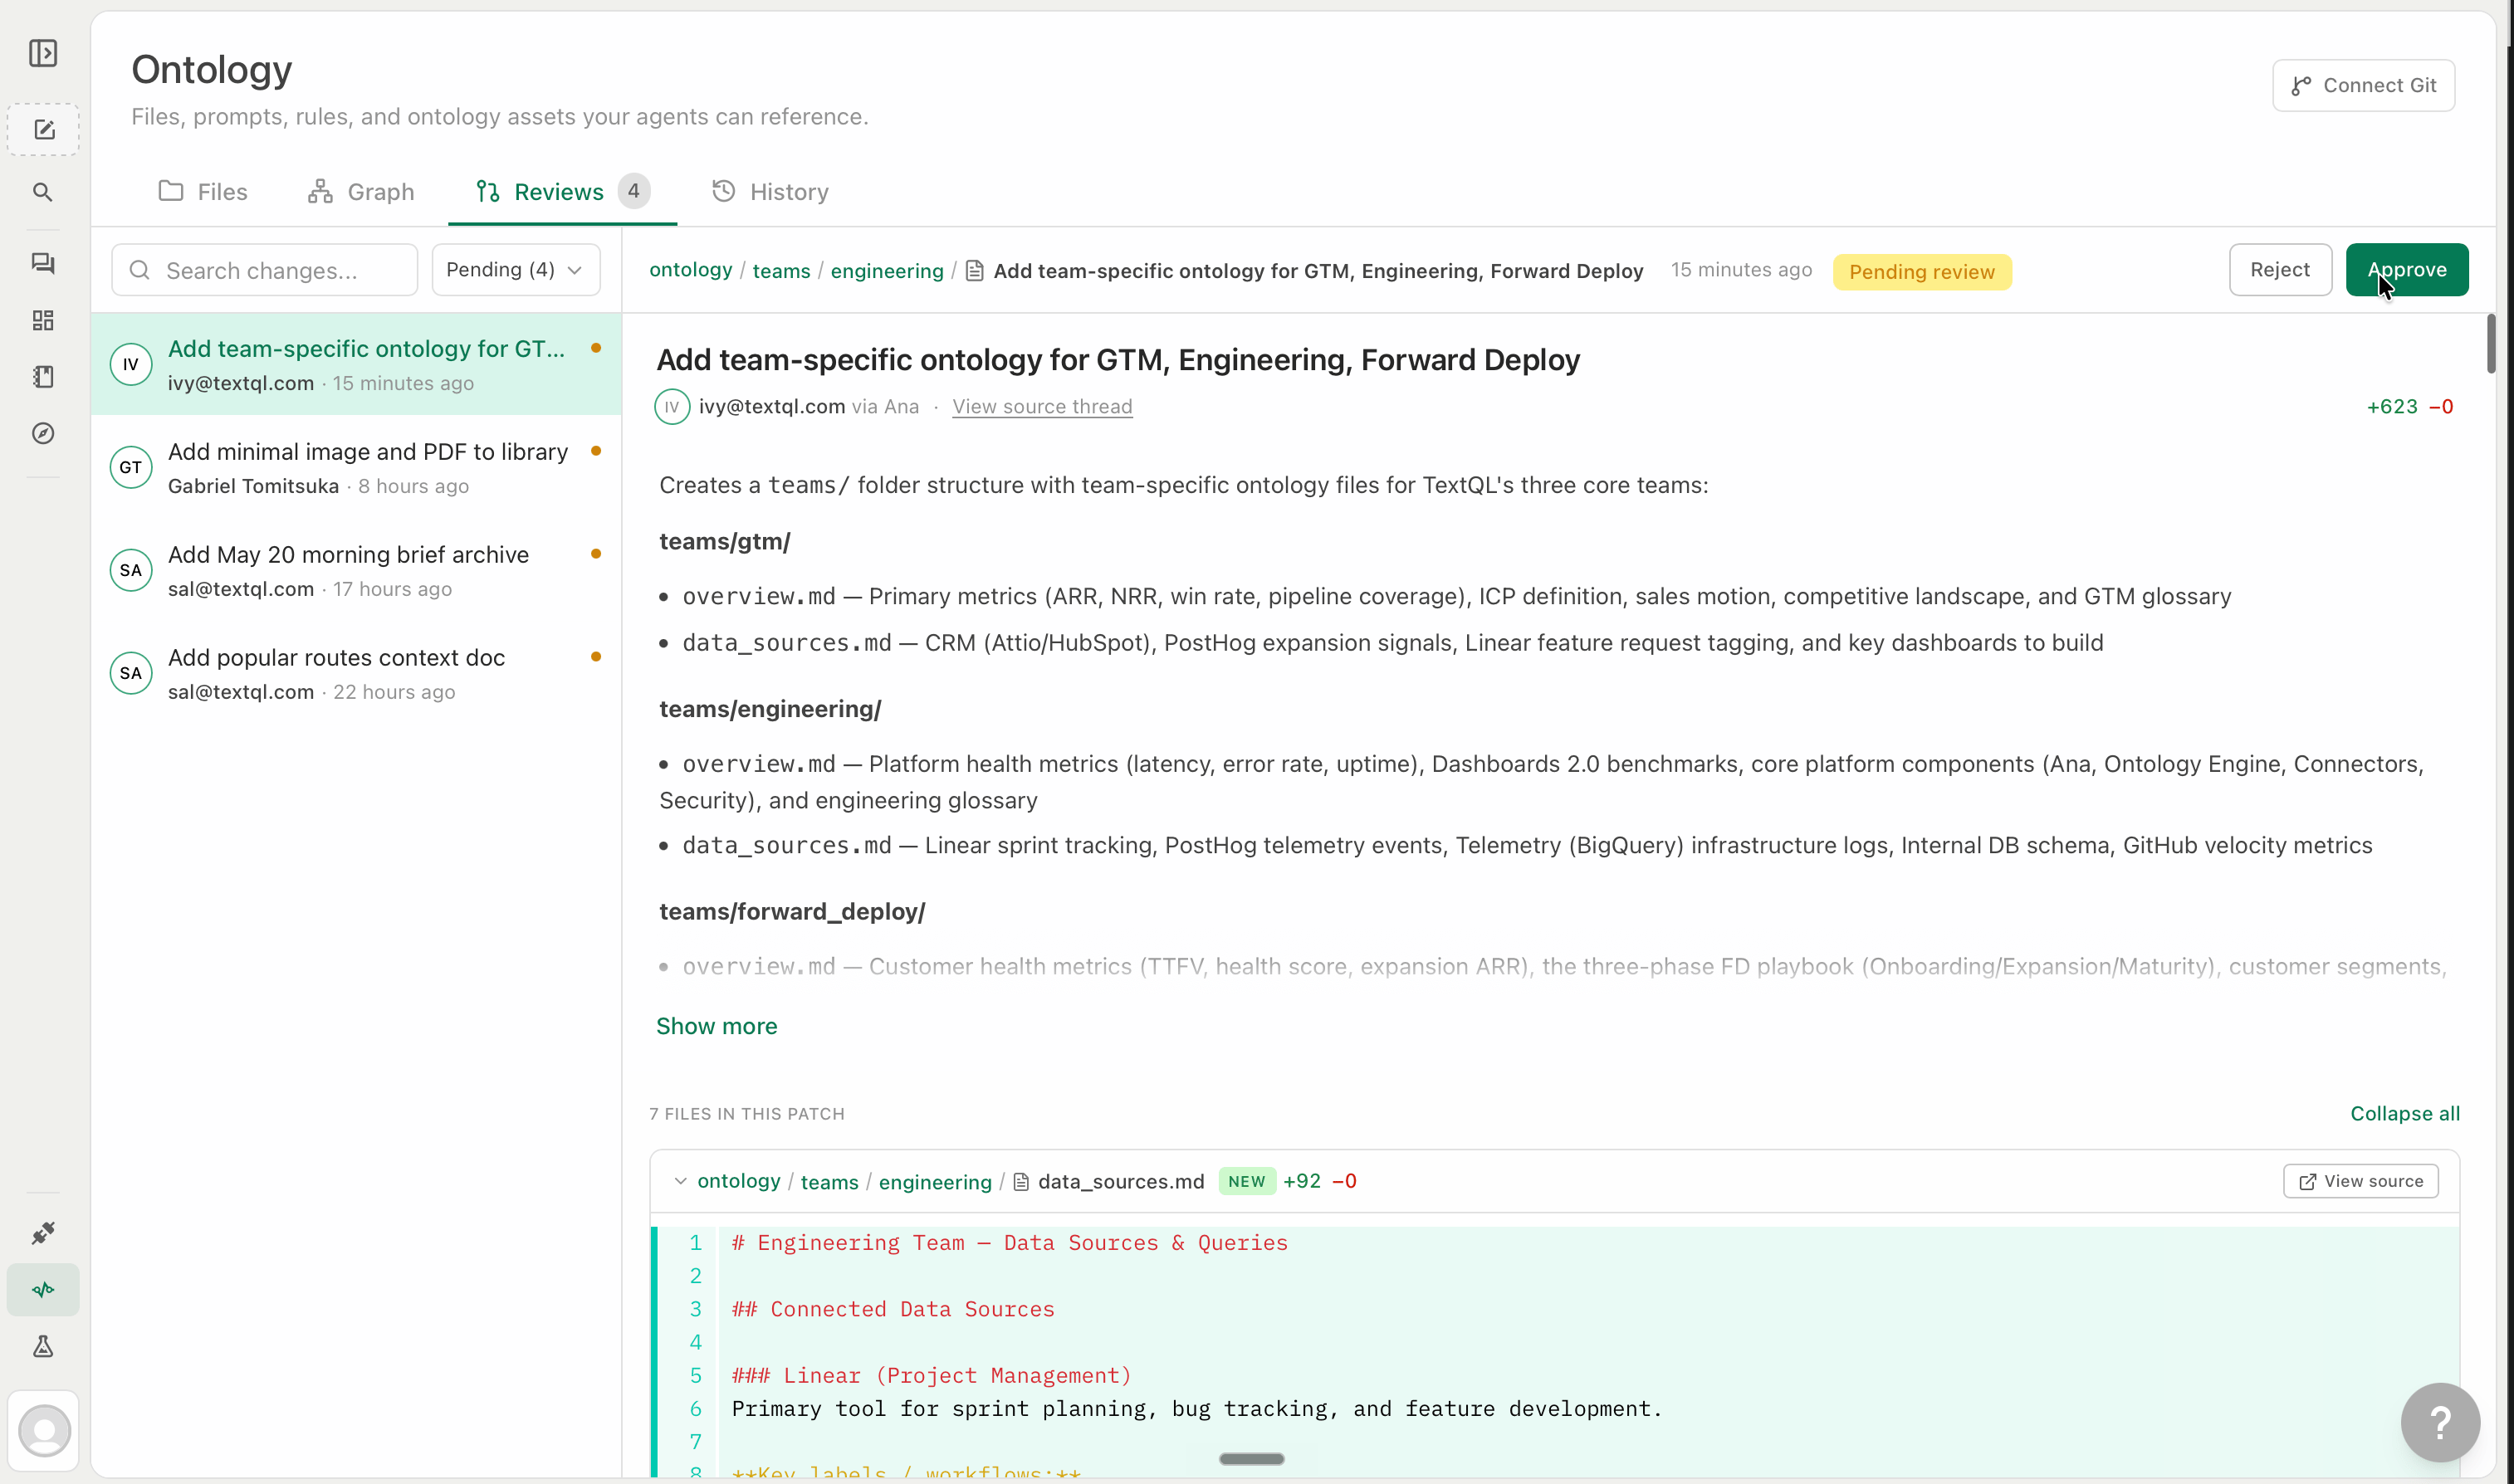Click the GT avatar for Gabriel Tomitsuka
Screen dimensions: 2514x1484
pos(131,467)
